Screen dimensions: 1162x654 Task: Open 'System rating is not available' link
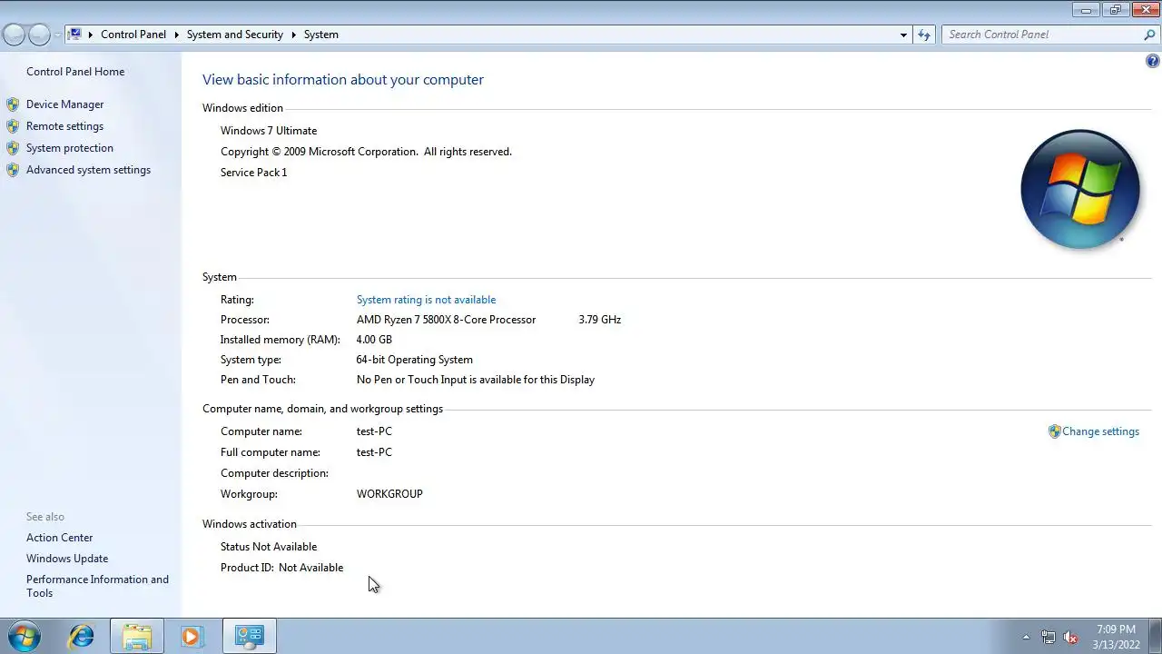426,300
